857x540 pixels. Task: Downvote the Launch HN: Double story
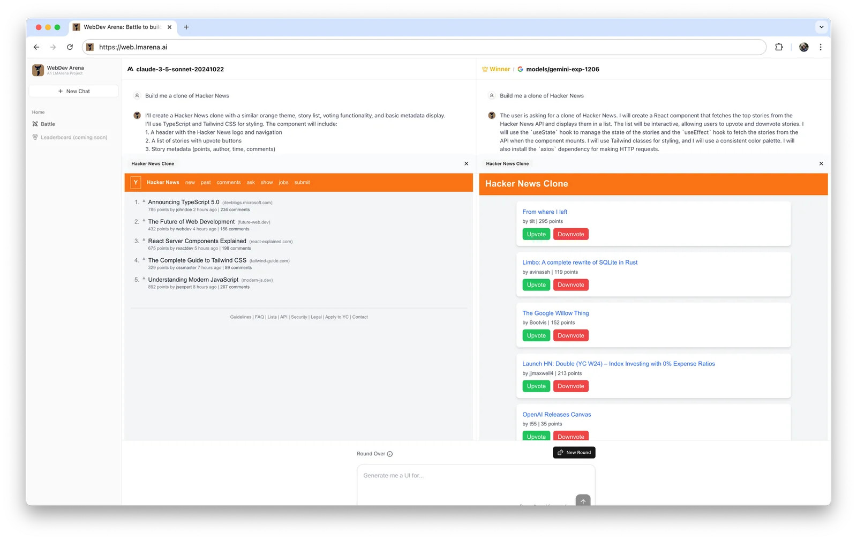(x=571, y=386)
